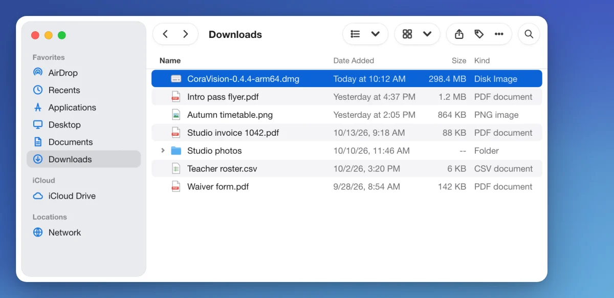Click the Folder kind cell
The width and height of the screenshot is (614, 298).
coord(487,151)
